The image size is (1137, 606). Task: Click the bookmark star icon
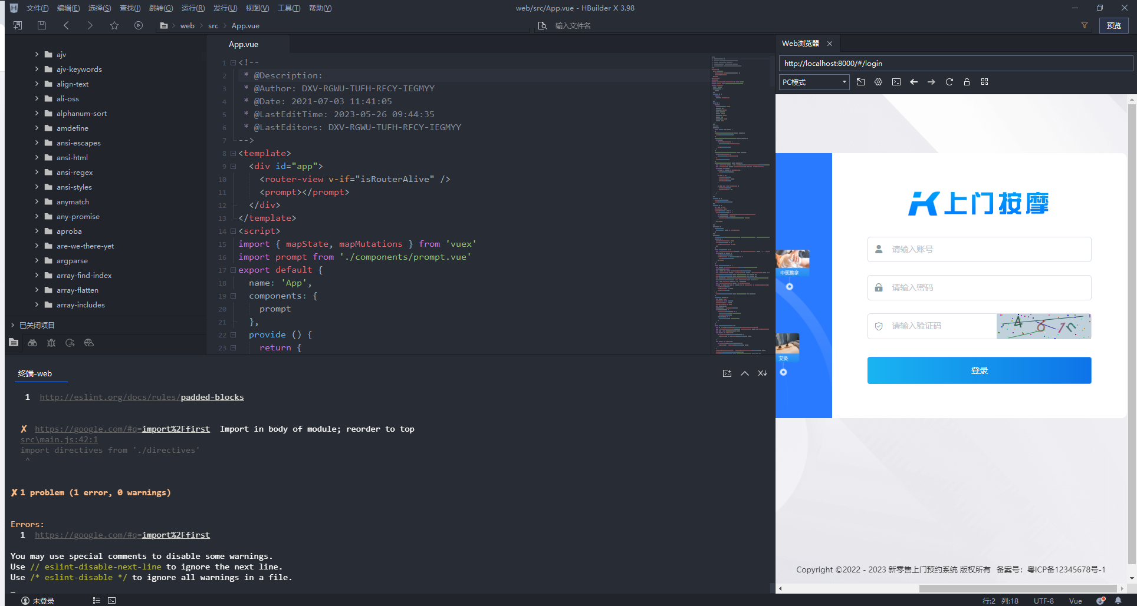[x=114, y=25]
